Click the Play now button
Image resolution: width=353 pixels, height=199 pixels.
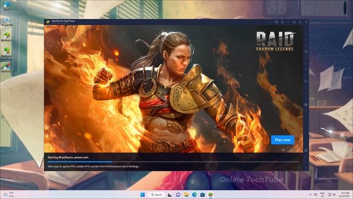282,140
